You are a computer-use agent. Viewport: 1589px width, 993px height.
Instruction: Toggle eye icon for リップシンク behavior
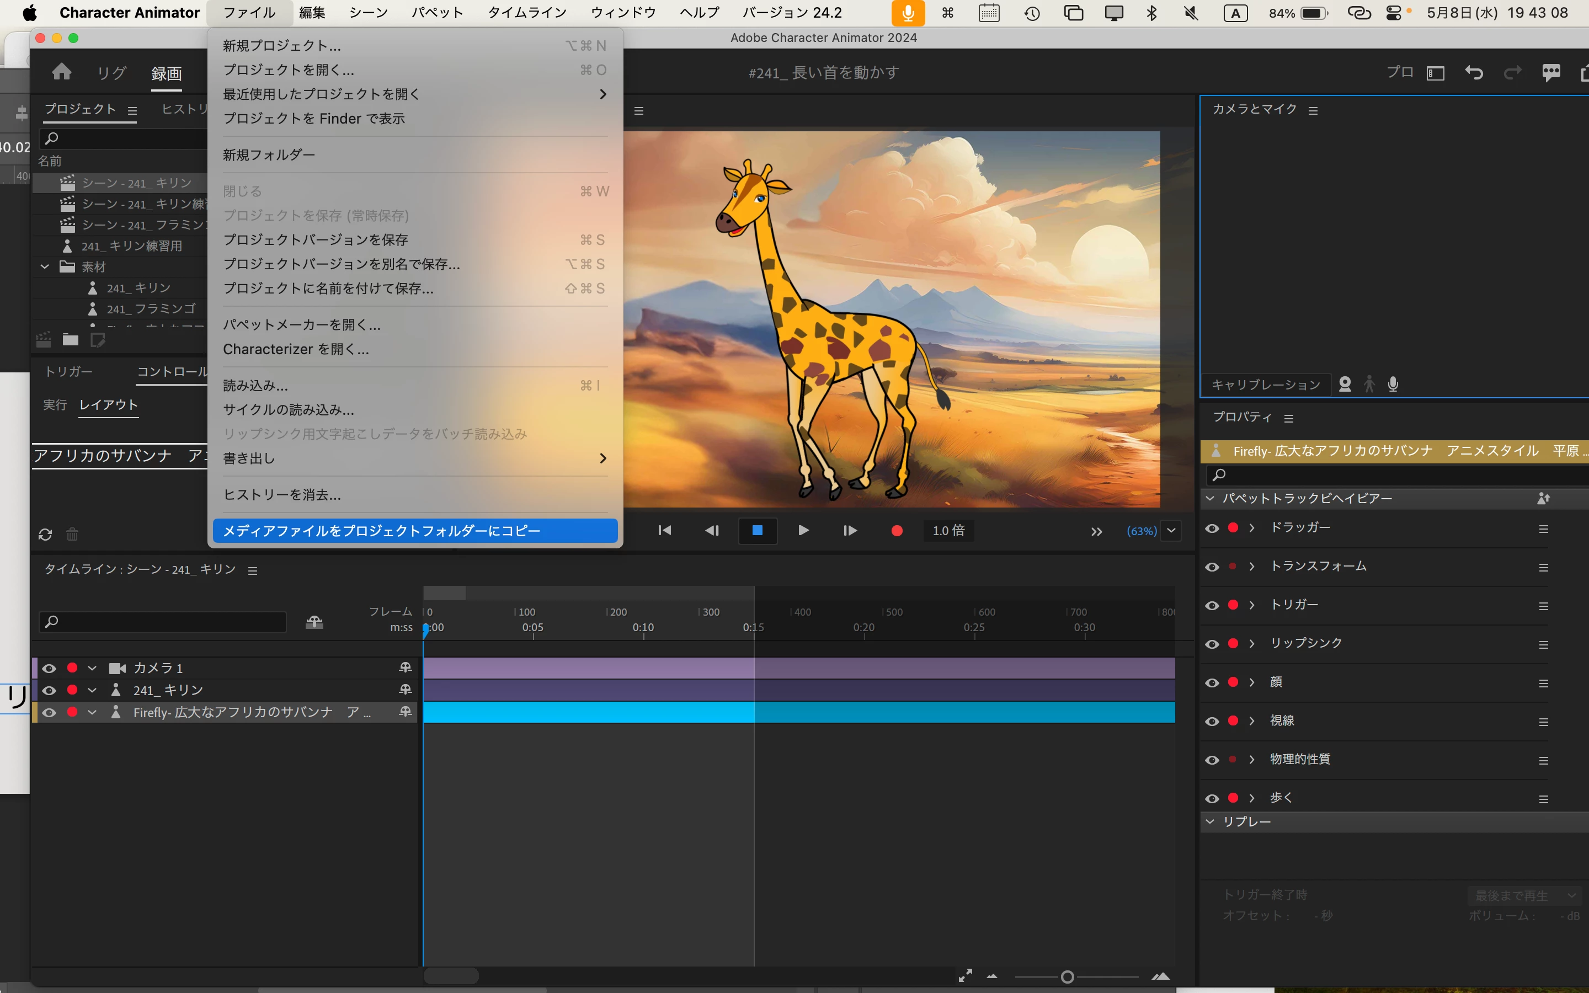(x=1212, y=644)
